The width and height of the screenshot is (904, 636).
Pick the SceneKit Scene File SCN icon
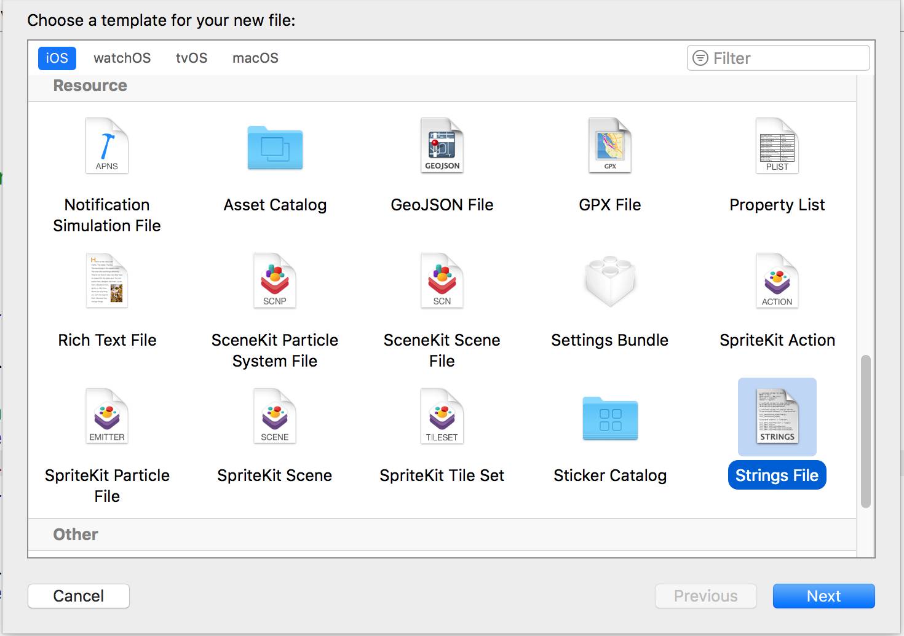(x=442, y=280)
